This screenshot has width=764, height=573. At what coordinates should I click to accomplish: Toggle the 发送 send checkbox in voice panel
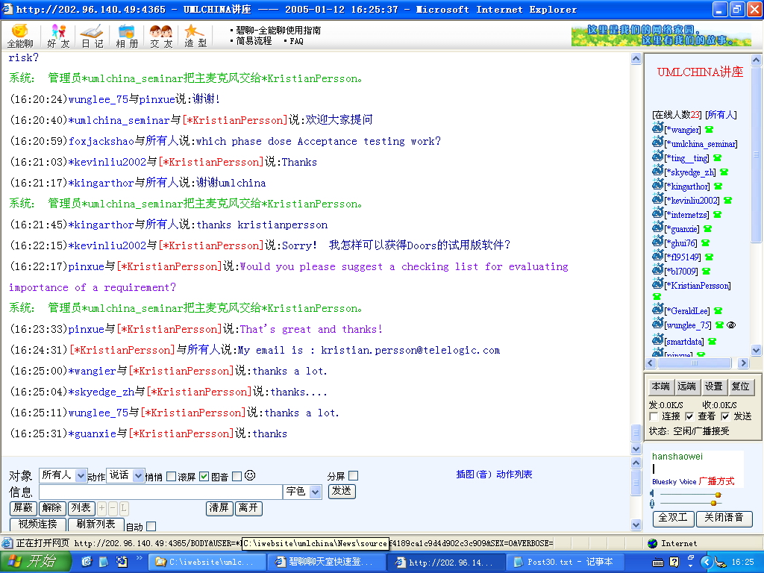(725, 416)
